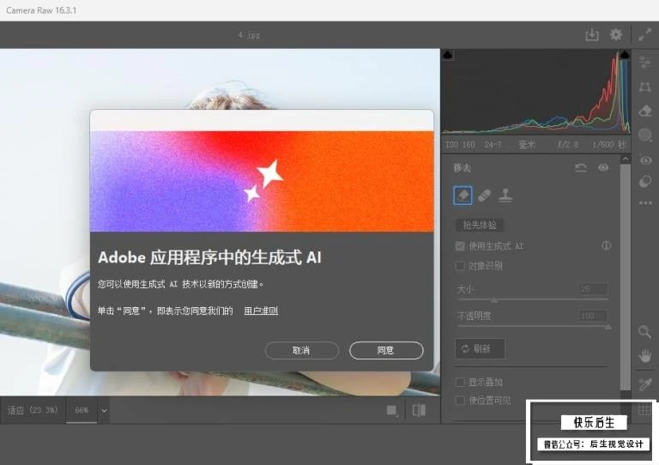Enable the 对象识别 checkbox
The image size is (659, 465).
click(460, 265)
